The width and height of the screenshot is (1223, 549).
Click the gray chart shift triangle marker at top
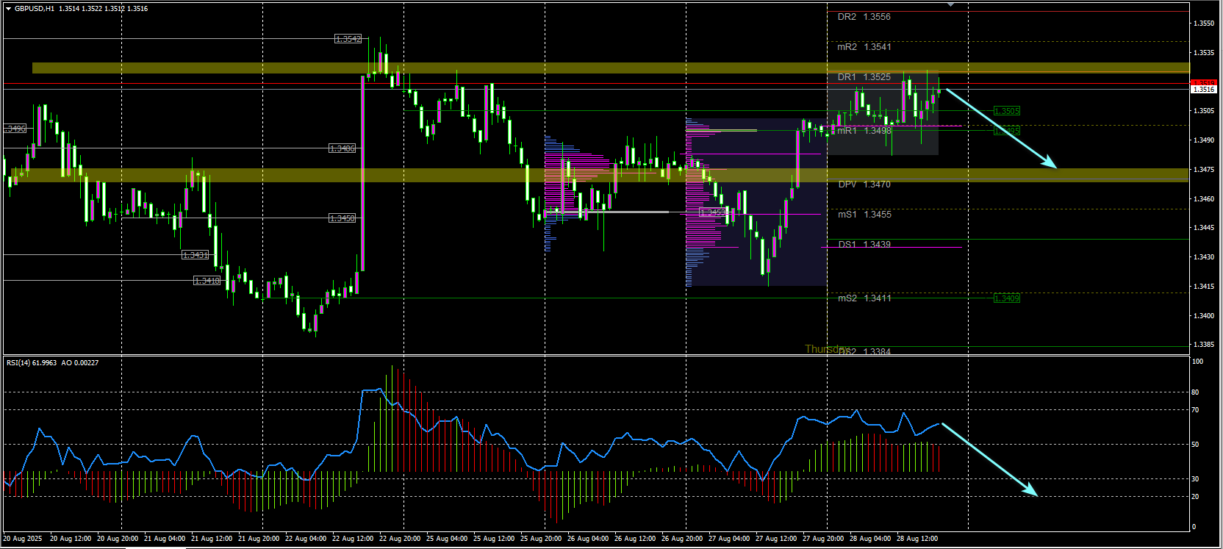[x=950, y=4]
